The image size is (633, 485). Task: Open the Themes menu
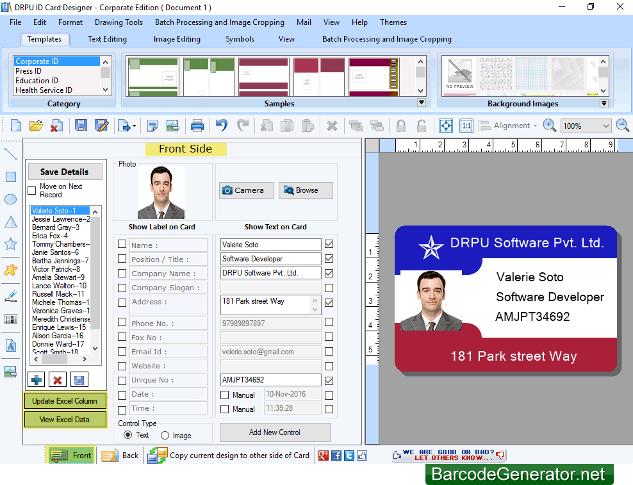[393, 22]
